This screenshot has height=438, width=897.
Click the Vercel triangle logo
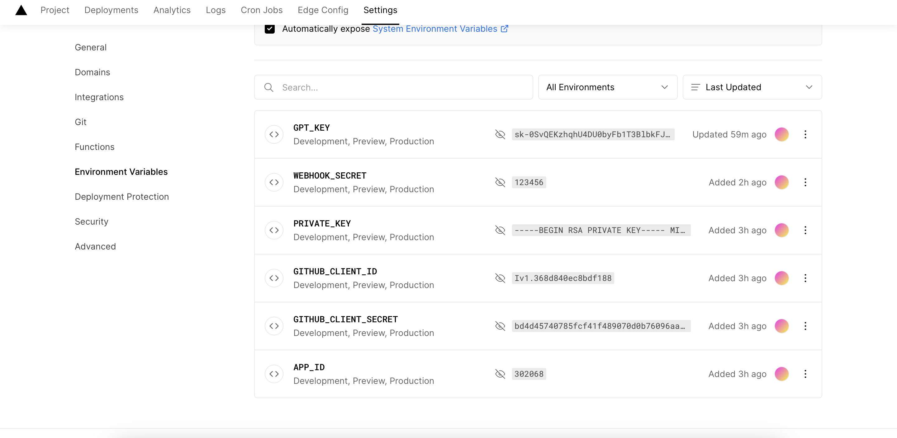click(21, 11)
